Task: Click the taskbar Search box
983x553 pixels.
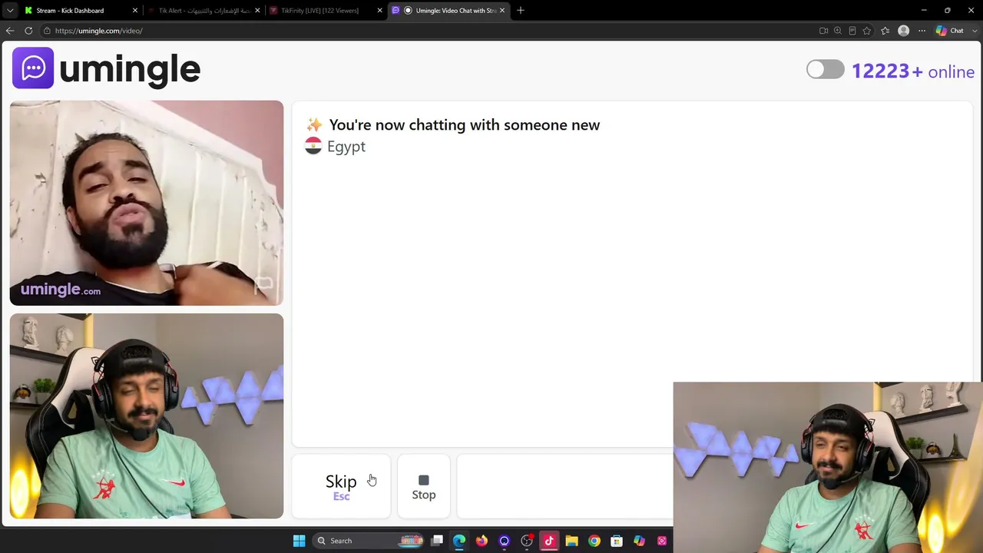Action: coord(369,541)
